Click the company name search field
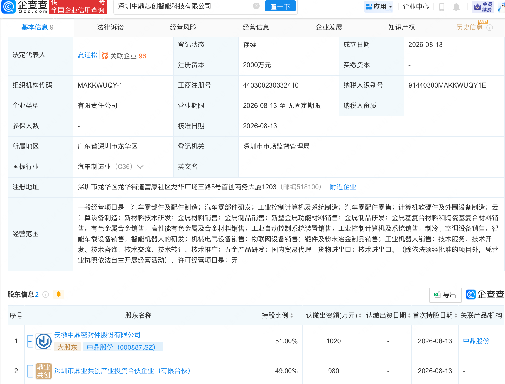The height and width of the screenshot is (384, 505). 184,6
